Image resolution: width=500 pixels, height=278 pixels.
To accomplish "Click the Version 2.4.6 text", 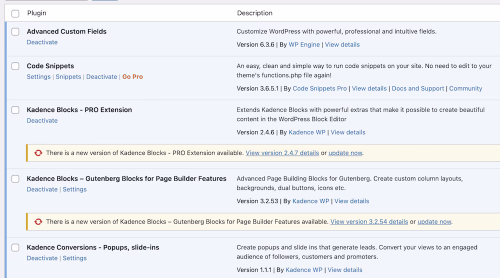I will (x=255, y=132).
